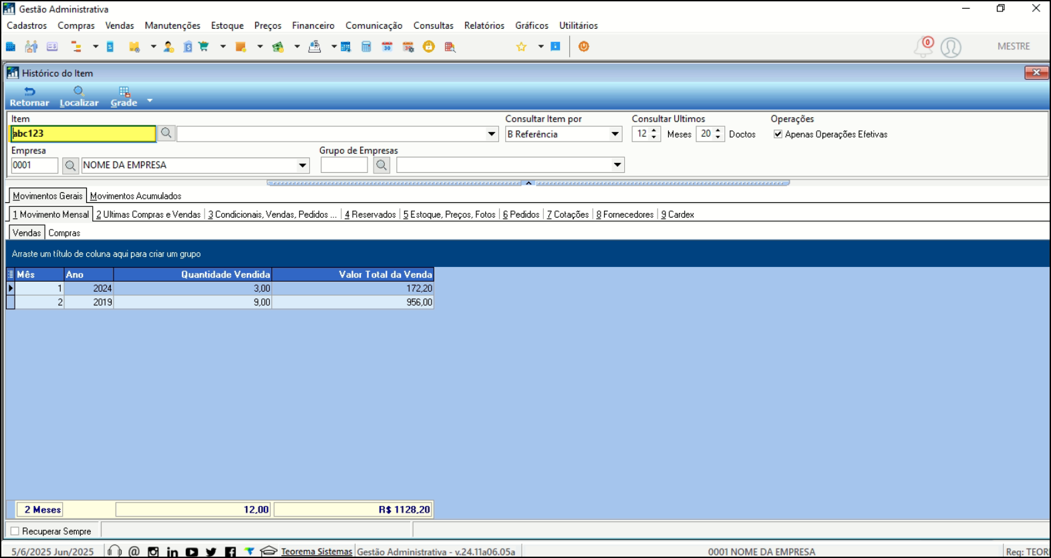Viewport: 1051px width, 558px height.
Task: Switch to Movimentos Acumulados tab
Action: 136,196
